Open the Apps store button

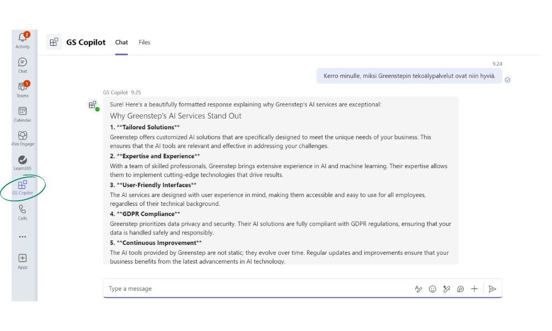pos(23,261)
